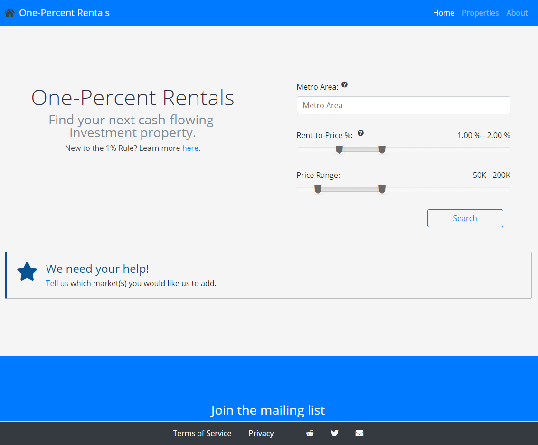Click the 'Metro Area:' label
Screen dimensions: 538x445
coord(317,87)
